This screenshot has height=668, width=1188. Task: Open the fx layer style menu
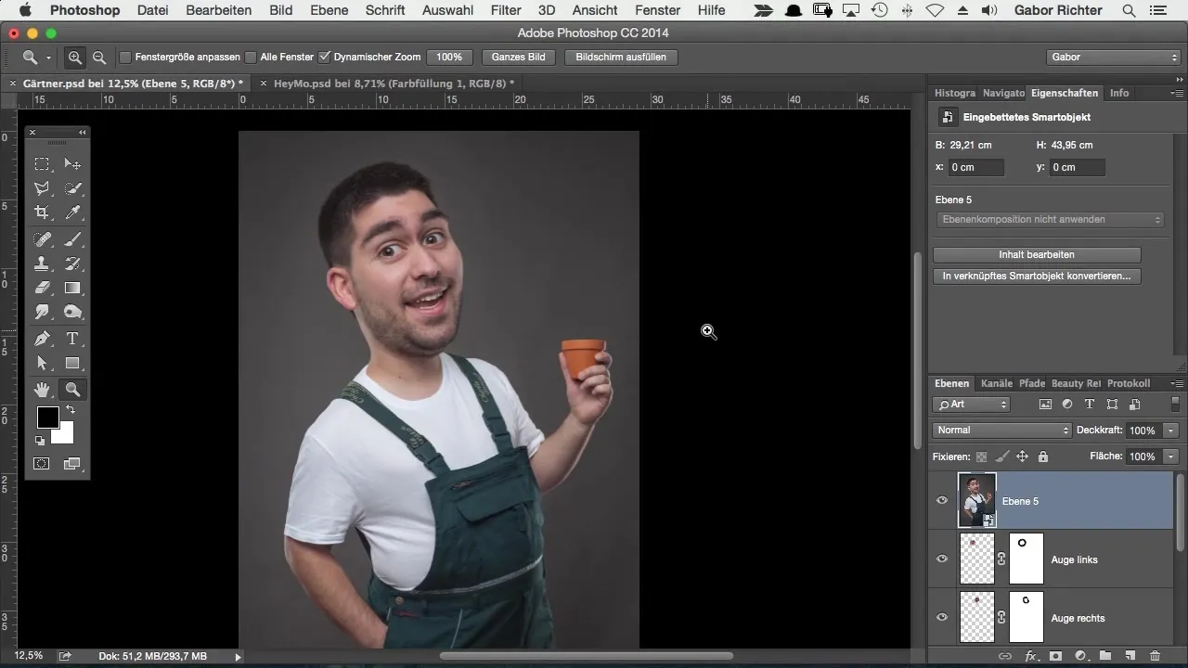[1030, 656]
